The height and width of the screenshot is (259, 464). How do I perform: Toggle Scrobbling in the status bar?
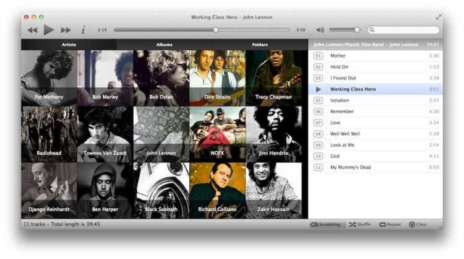(326, 224)
